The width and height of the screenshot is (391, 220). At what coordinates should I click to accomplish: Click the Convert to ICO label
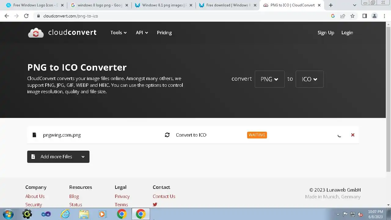point(191,135)
